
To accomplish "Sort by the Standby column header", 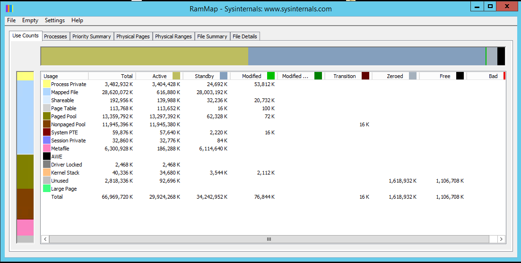I will coord(206,76).
